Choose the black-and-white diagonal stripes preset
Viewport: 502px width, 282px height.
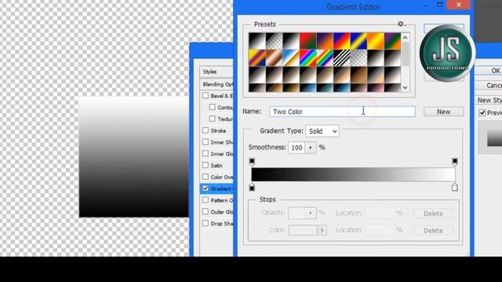coord(342,58)
